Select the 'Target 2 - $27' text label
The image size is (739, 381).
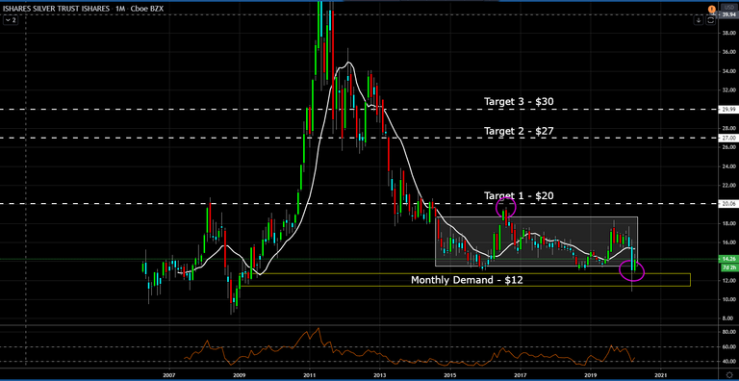520,131
